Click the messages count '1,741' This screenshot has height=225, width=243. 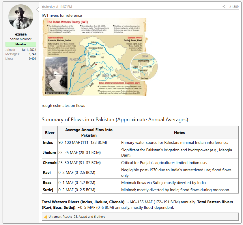click(32, 54)
